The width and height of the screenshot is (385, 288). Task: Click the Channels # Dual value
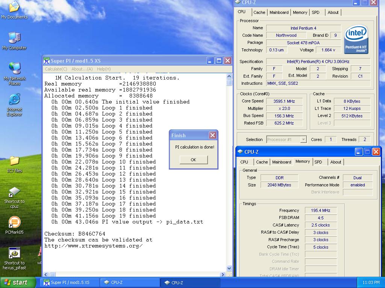[358, 178]
